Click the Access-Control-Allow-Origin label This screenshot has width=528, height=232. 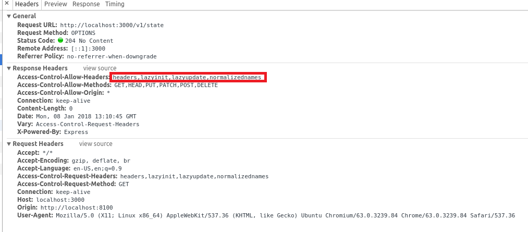click(61, 93)
